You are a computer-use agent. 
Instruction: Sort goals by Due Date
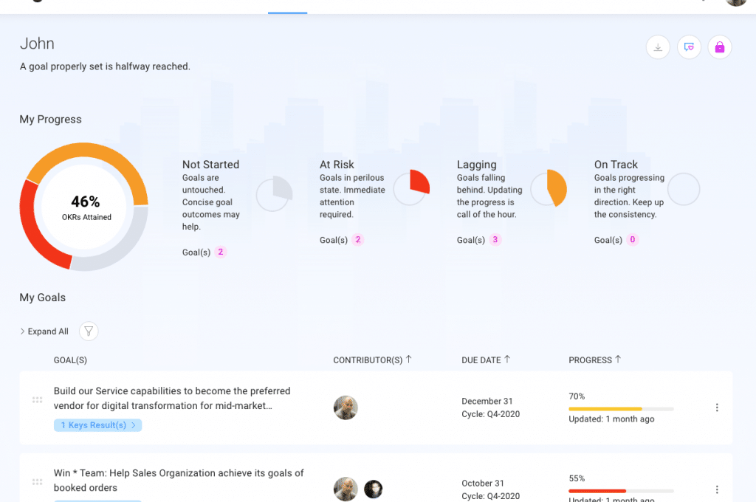click(x=486, y=360)
